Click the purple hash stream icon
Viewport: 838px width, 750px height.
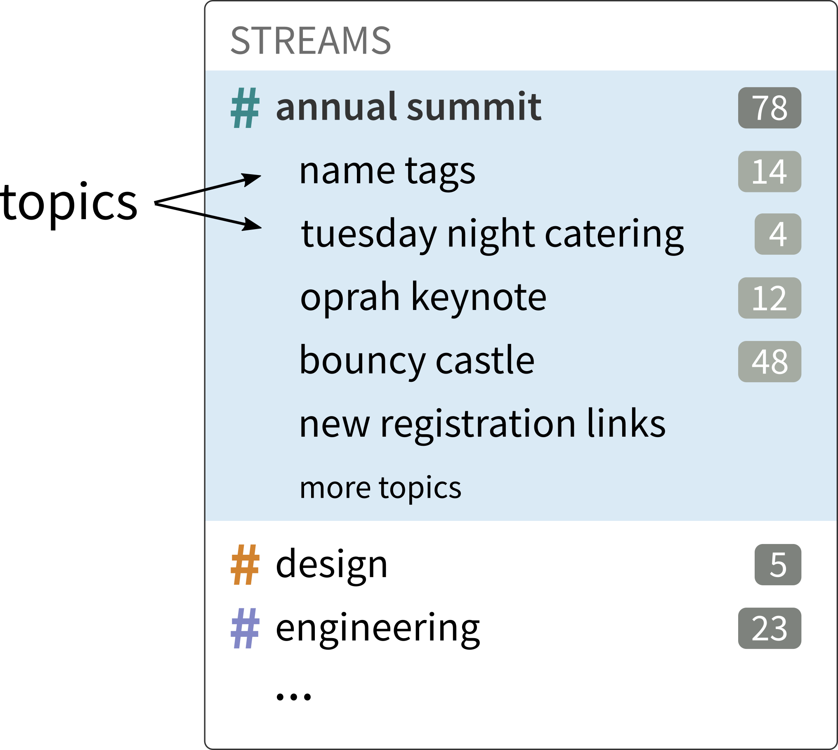point(245,628)
